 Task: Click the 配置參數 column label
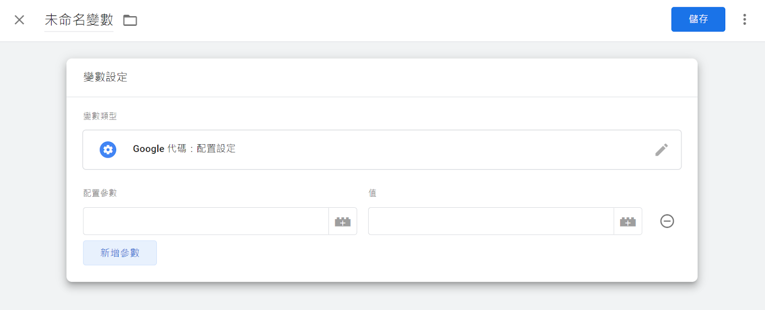point(100,193)
